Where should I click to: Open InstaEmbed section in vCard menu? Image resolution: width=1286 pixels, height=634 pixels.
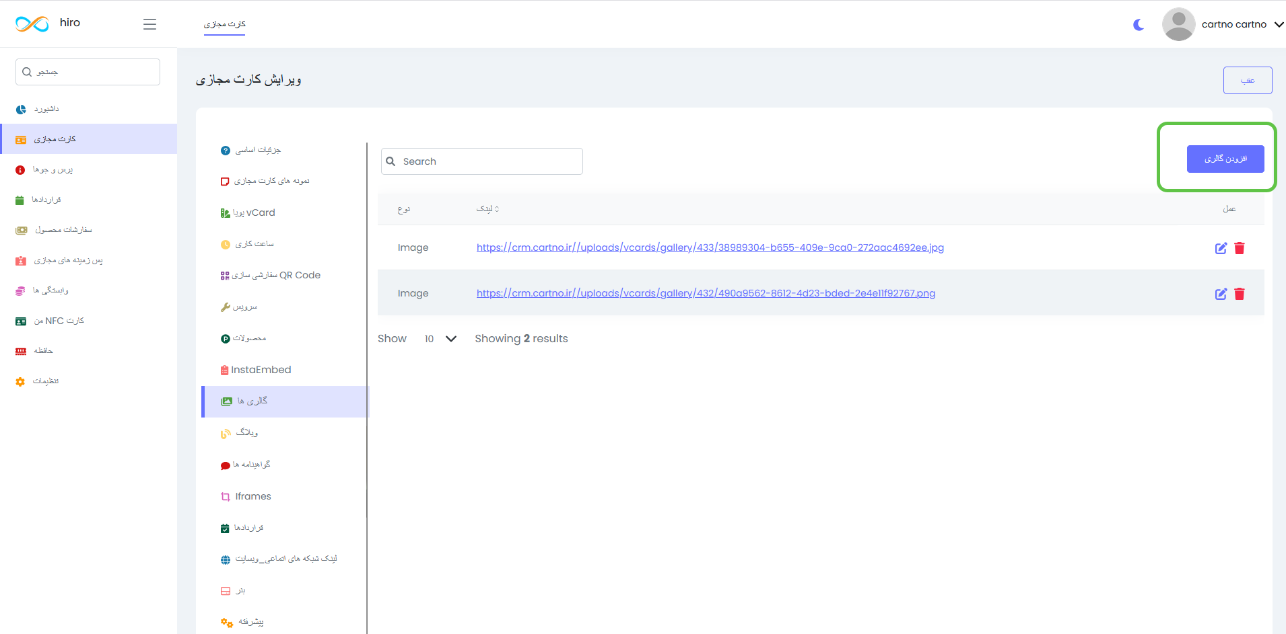click(x=261, y=370)
